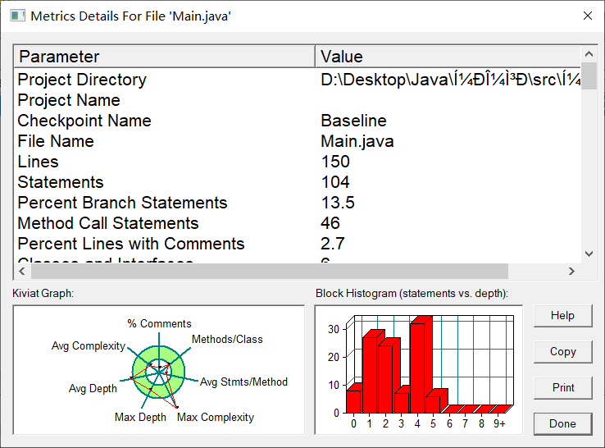
Task: Close the Metrics Details dialog
Action: point(587,16)
